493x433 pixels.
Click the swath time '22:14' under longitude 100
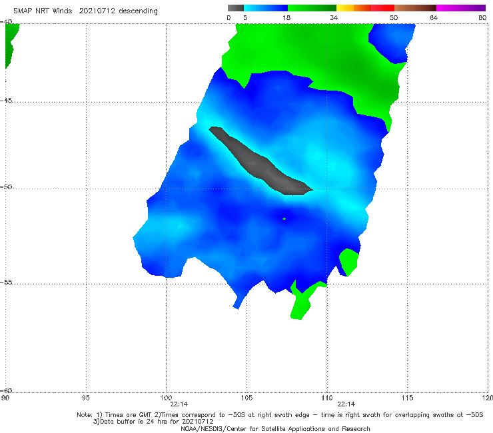[179, 404]
